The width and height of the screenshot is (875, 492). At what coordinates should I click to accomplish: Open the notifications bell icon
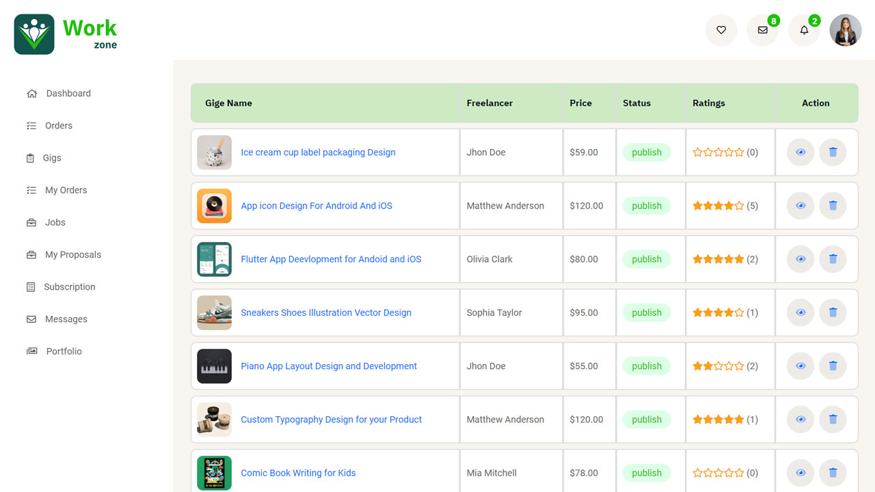(804, 30)
